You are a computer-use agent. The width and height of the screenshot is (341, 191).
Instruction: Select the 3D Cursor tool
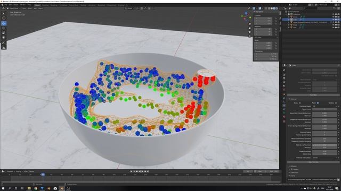pyautogui.click(x=4, y=18)
